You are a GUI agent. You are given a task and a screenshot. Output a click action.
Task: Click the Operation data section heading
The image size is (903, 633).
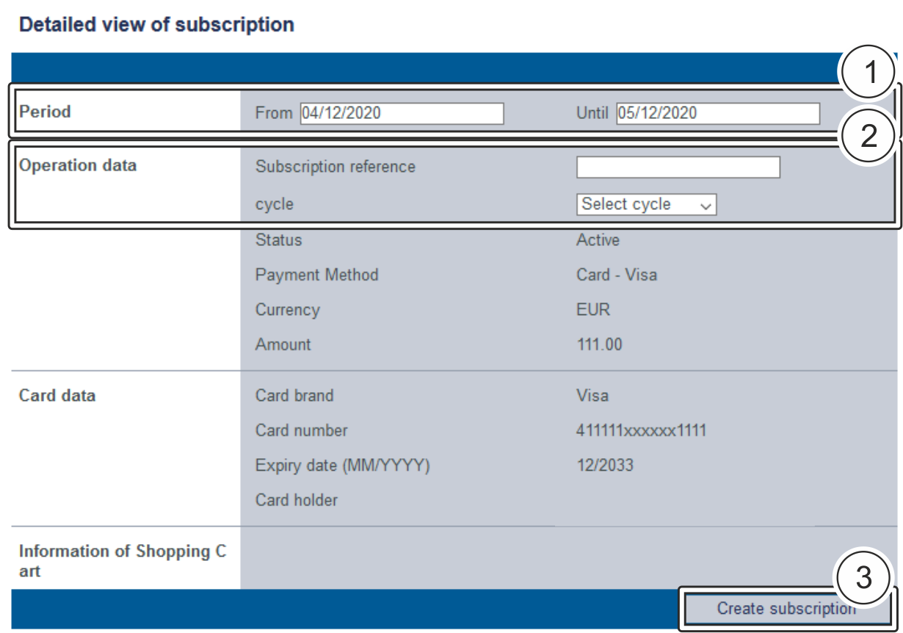(x=78, y=166)
